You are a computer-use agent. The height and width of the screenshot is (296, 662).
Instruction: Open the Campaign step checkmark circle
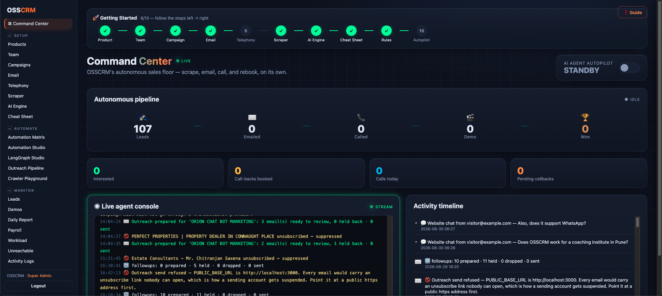(x=175, y=31)
